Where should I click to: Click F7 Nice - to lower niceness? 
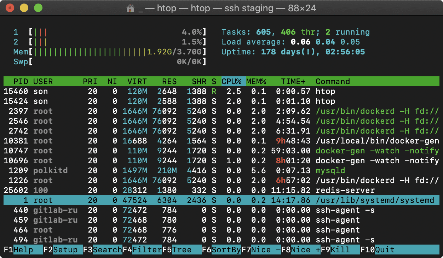[x=261, y=250]
